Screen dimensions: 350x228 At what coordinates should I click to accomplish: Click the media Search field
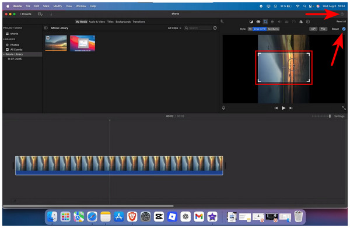tap(198, 28)
